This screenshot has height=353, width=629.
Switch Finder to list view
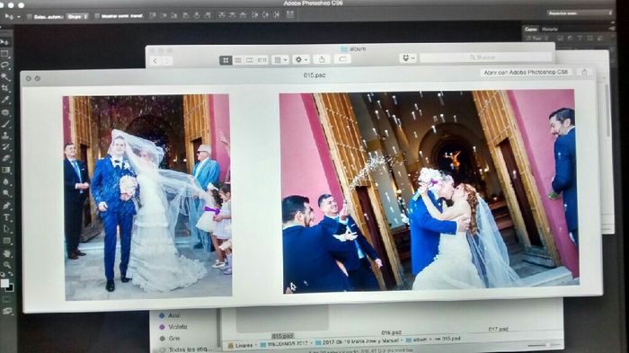(238, 60)
